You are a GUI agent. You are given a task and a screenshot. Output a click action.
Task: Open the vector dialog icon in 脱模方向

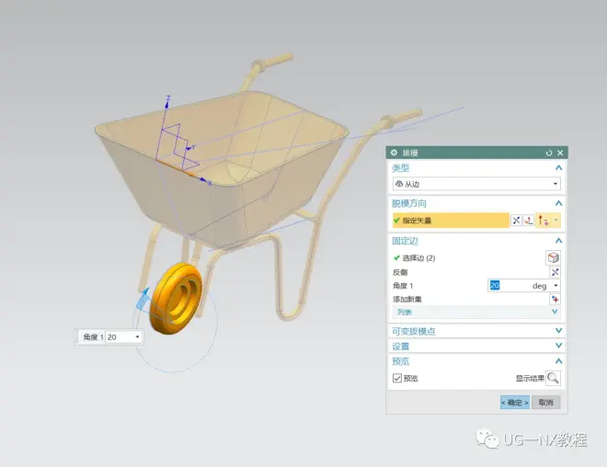[529, 221]
